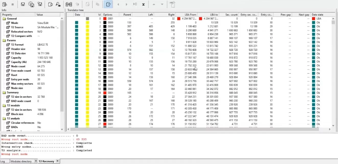
Task: Select the Mode property row
Action: (31, 23)
